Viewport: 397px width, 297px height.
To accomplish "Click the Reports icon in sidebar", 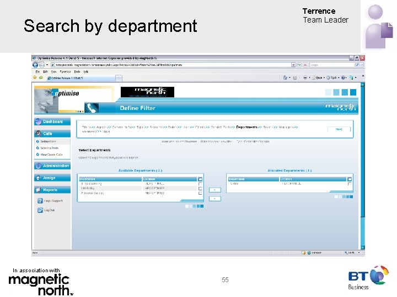I will [39, 190].
